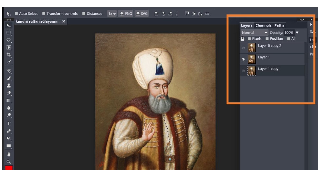
Task: Click the red foreground color swatch
Action: point(9,168)
